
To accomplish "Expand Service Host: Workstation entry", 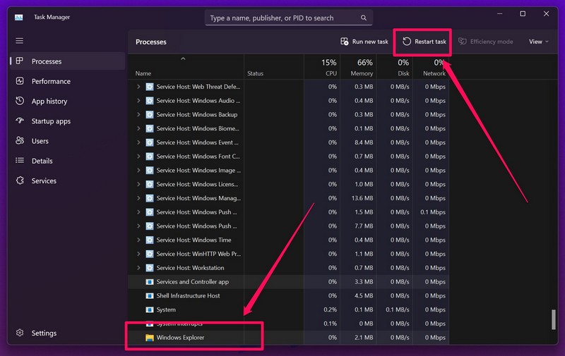I will (x=138, y=268).
